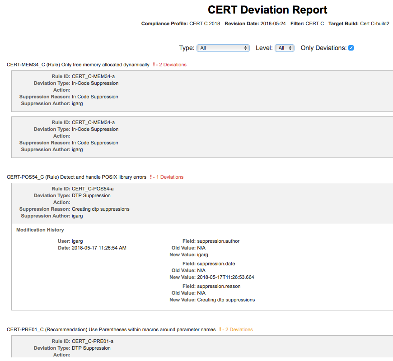Select the CERT-PRE01_C recommendation heading

(111, 329)
